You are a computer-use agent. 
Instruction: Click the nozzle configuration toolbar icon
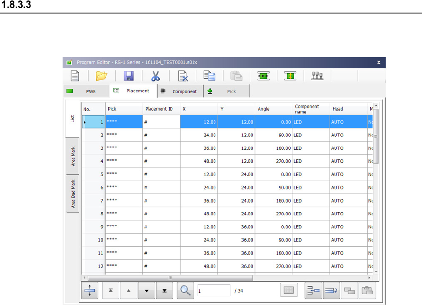[x=318, y=76]
